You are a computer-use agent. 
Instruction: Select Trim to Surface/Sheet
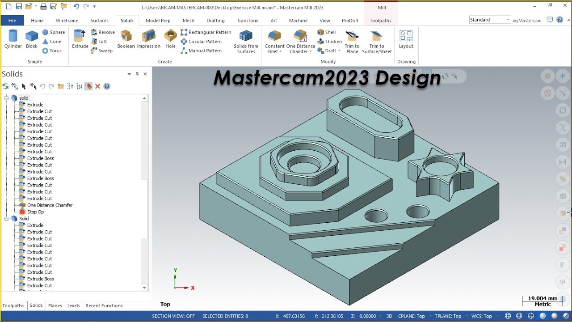pos(377,42)
